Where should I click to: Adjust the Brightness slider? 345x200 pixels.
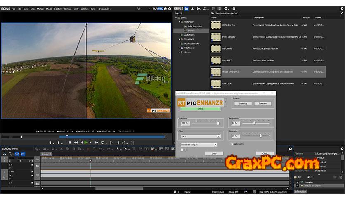(254, 123)
